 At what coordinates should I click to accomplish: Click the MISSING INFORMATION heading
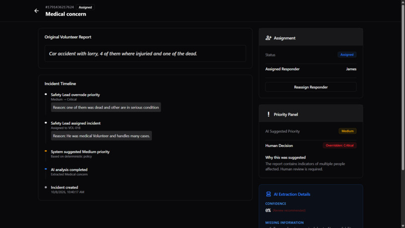(284, 222)
